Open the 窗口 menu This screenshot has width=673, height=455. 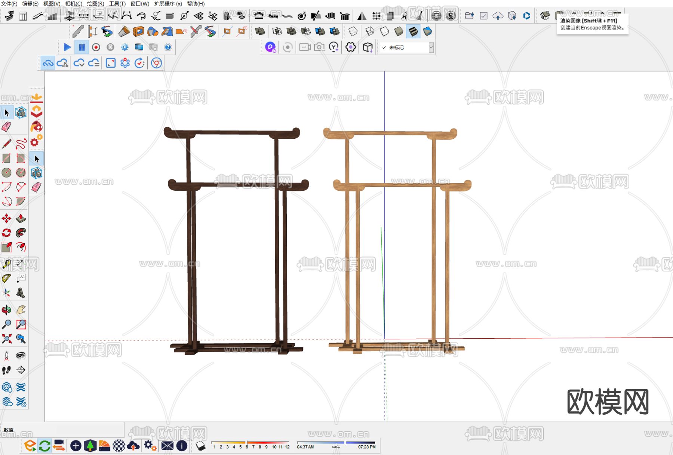coord(139,4)
